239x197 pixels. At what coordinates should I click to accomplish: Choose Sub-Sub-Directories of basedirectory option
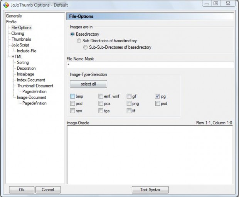85,47
